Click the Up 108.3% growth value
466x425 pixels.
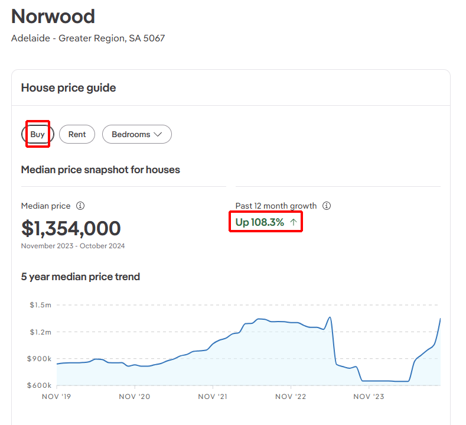260,223
